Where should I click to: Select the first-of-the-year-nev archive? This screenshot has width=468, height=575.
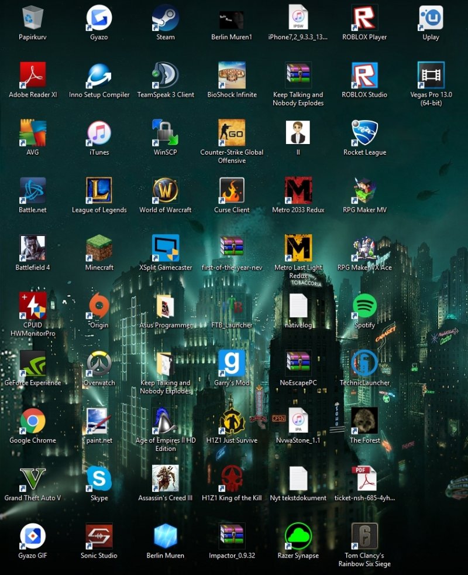[x=232, y=247]
